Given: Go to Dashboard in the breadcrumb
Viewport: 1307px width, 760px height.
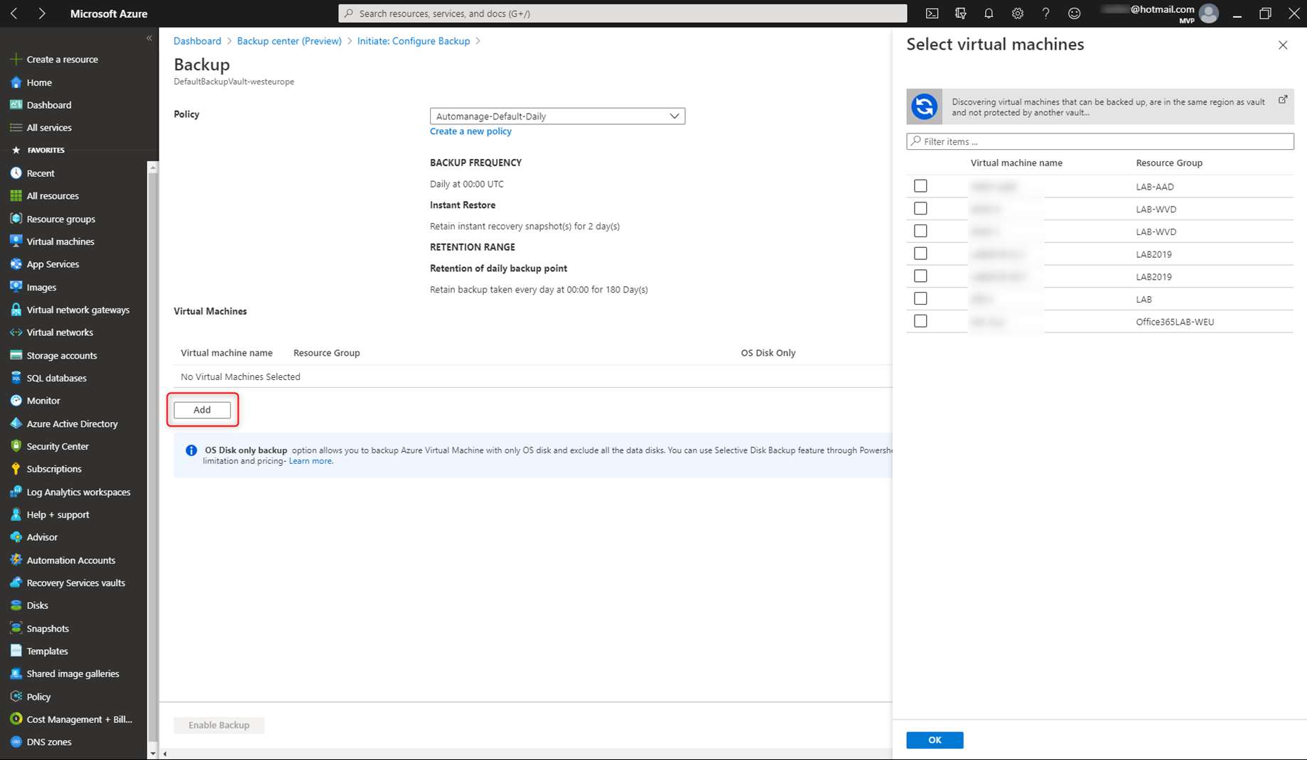Looking at the screenshot, I should point(198,41).
